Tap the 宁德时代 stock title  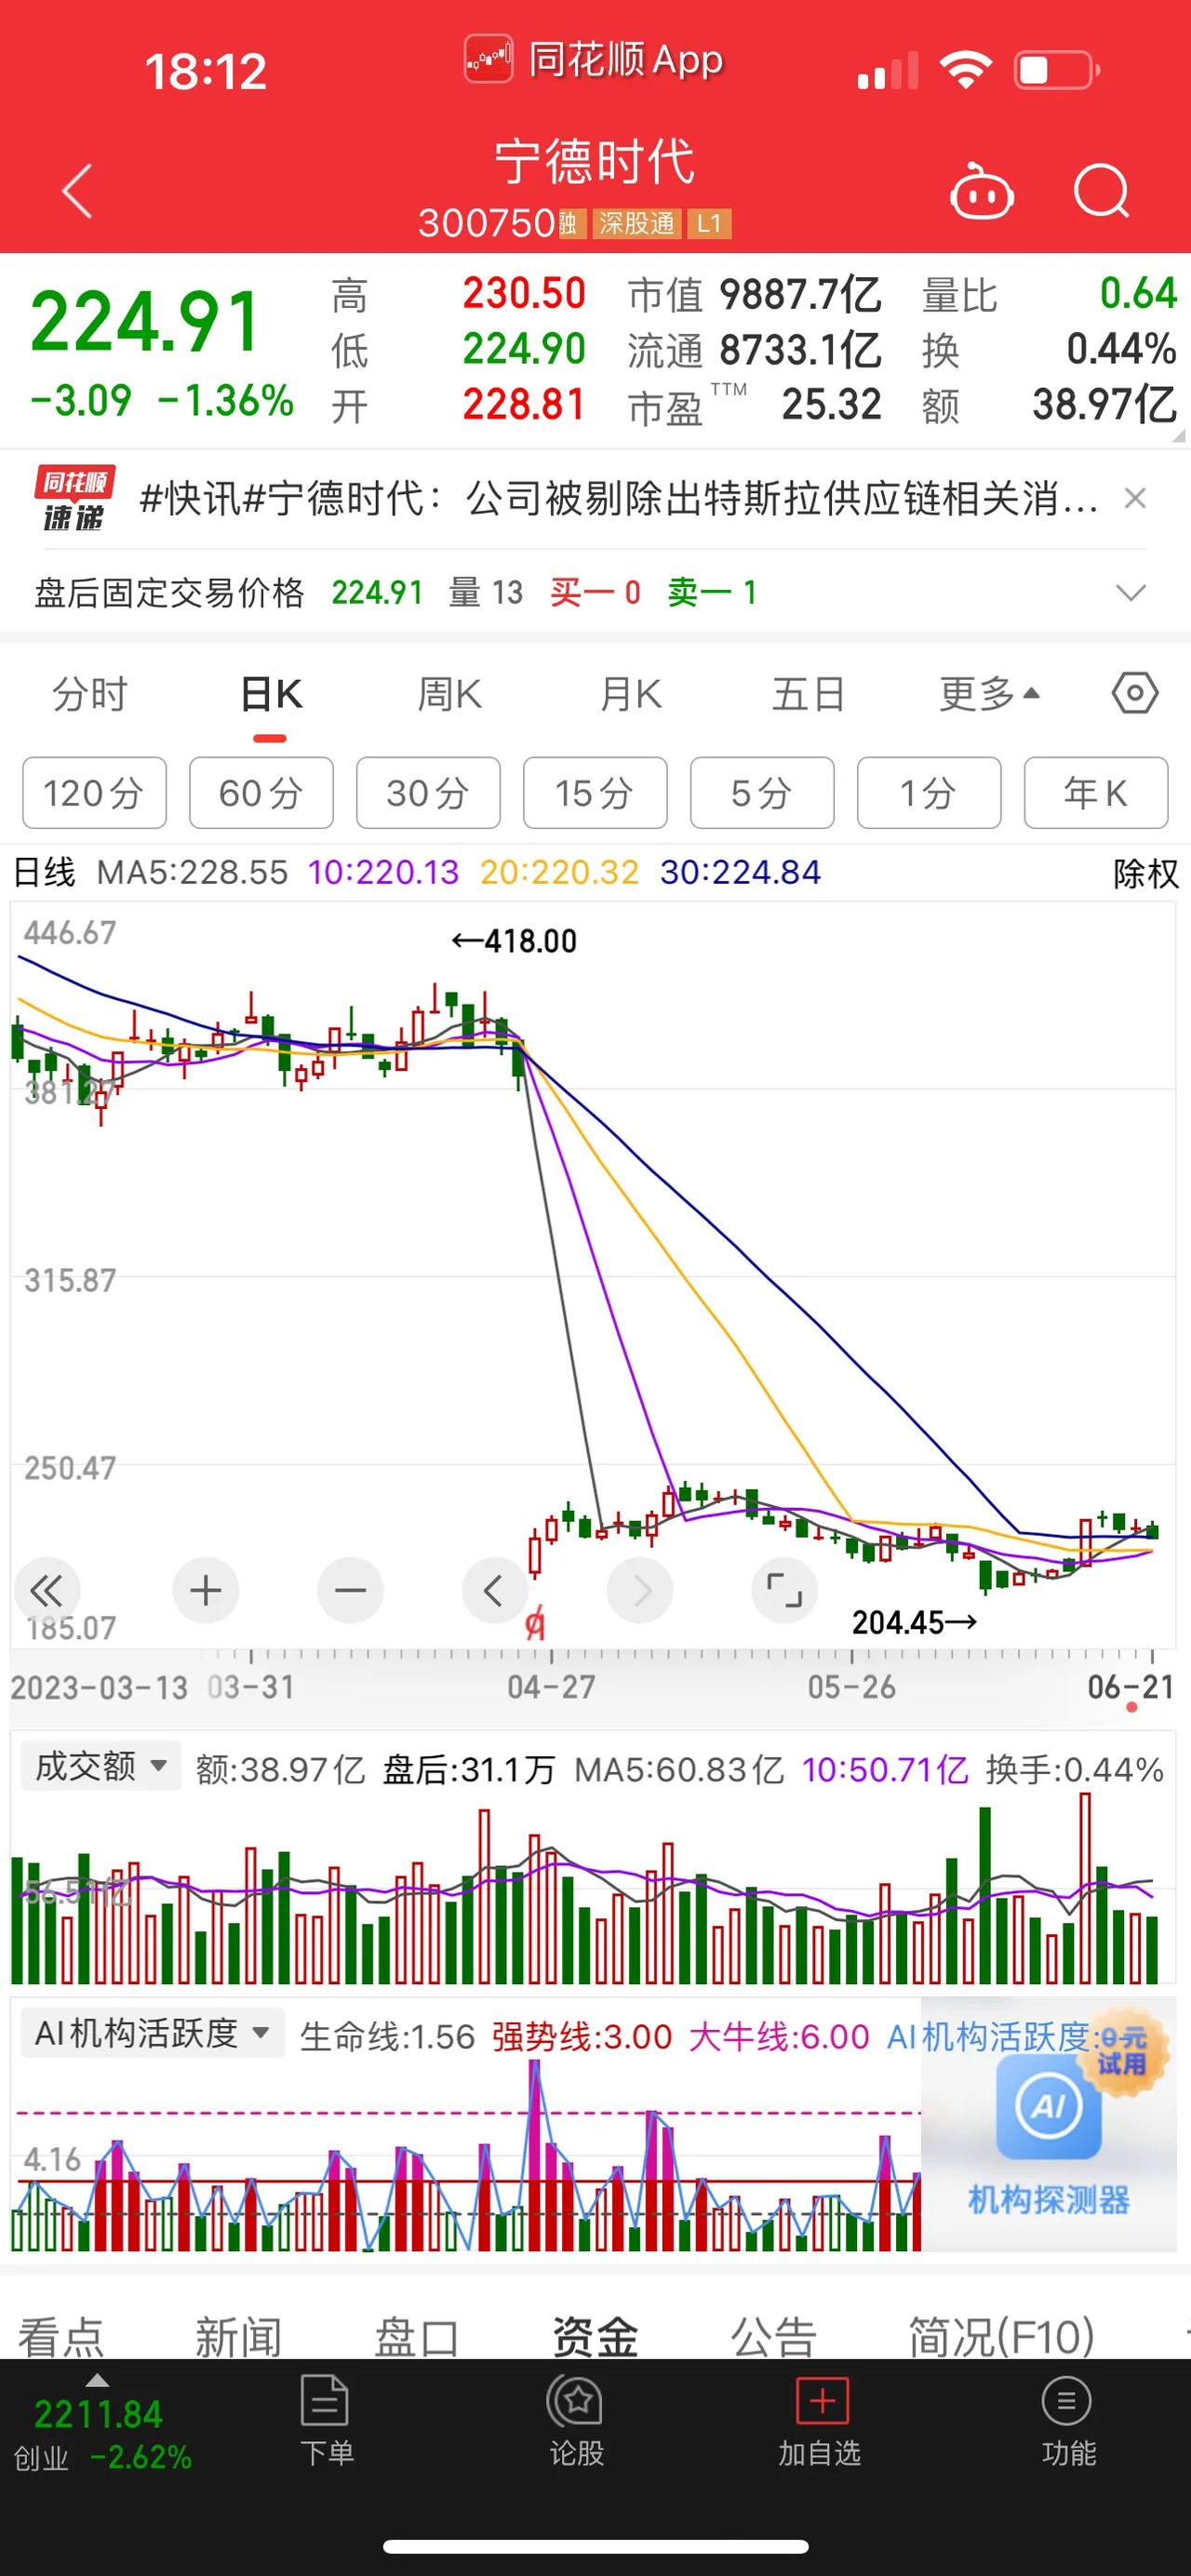[595, 161]
